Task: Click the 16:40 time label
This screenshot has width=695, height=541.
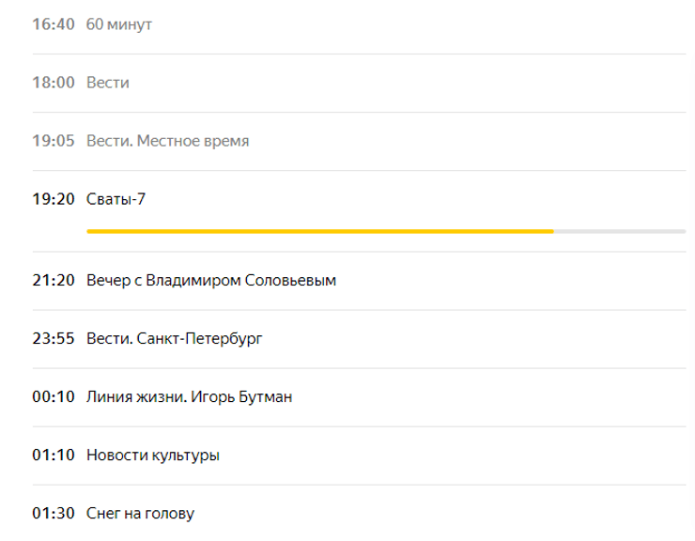Action: (x=53, y=24)
